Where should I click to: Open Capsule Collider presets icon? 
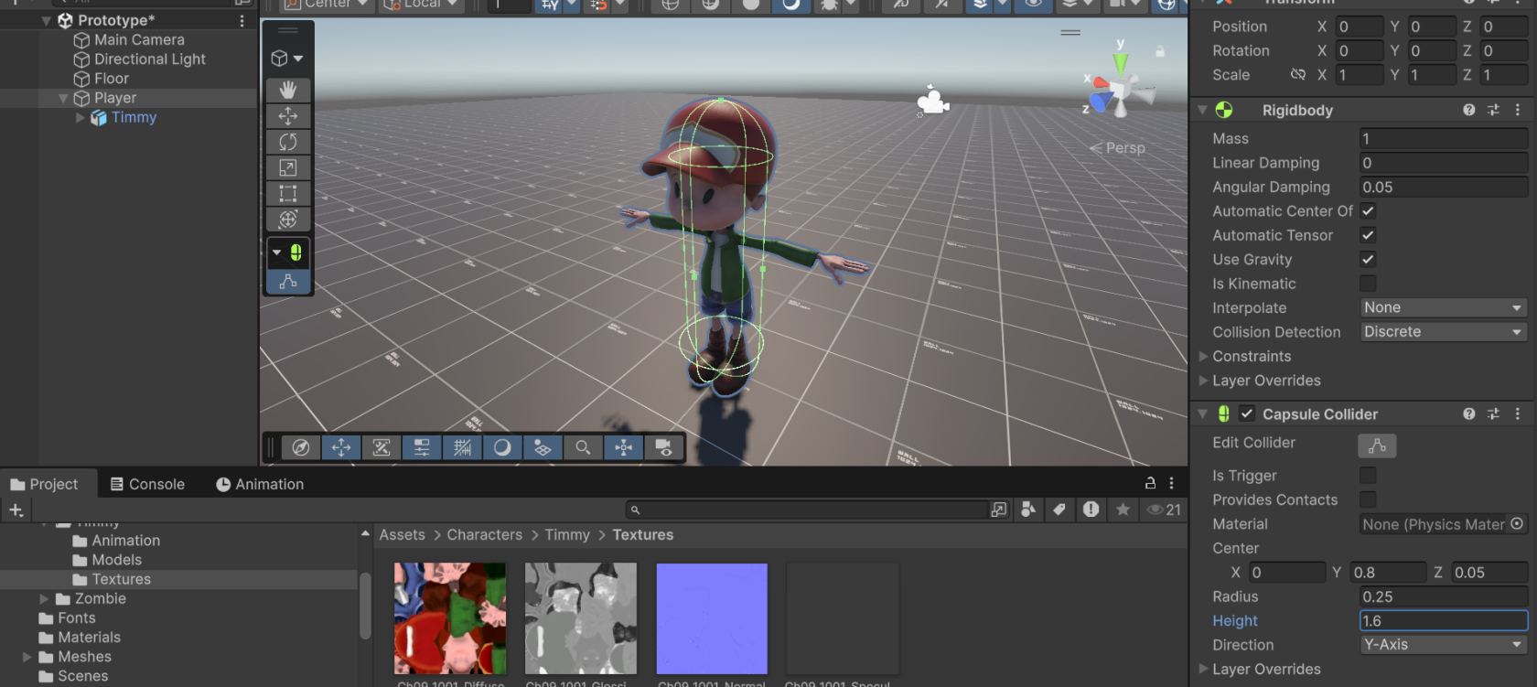(x=1493, y=413)
